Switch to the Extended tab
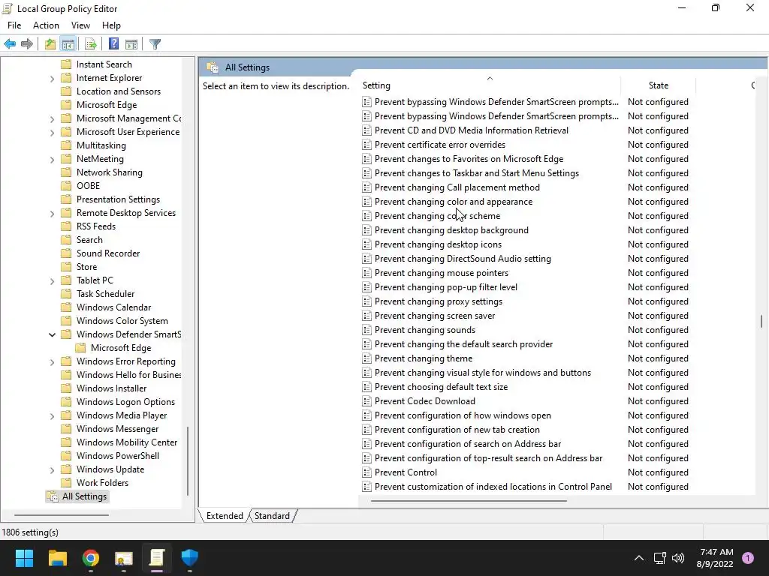 tap(225, 516)
